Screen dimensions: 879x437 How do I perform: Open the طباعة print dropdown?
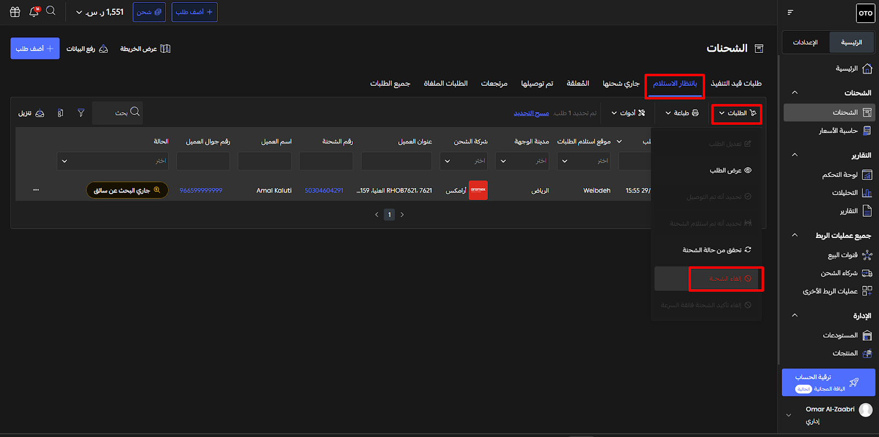[682, 113]
